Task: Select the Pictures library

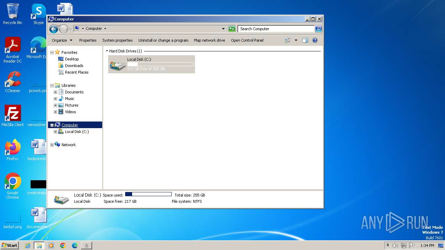Action: click(72, 105)
